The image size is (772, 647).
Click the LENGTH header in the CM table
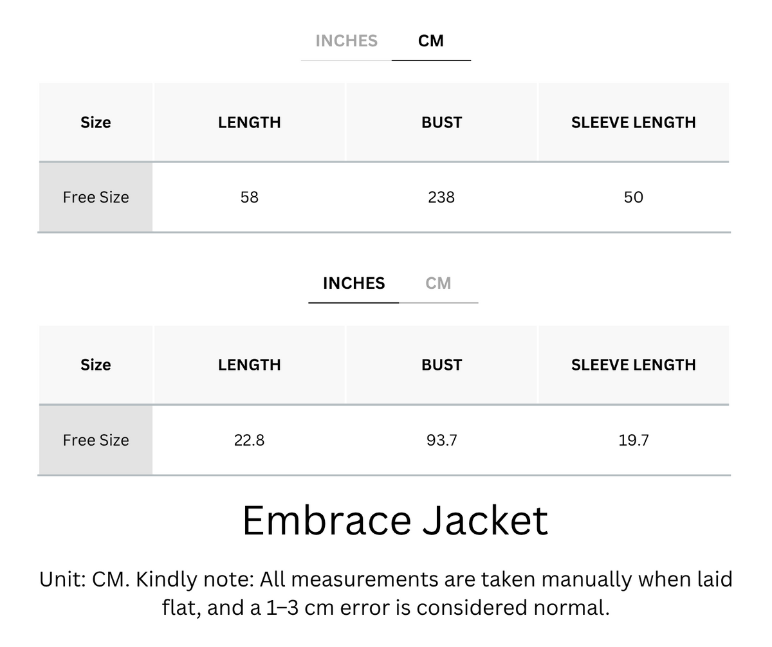[250, 122]
